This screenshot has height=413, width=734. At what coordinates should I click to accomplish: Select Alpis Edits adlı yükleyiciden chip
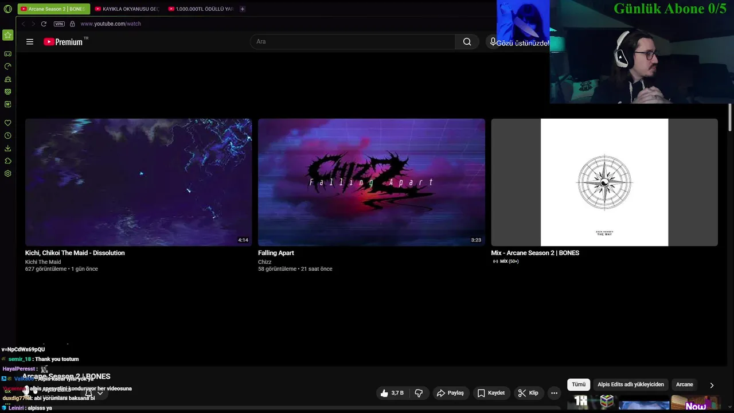(631, 384)
